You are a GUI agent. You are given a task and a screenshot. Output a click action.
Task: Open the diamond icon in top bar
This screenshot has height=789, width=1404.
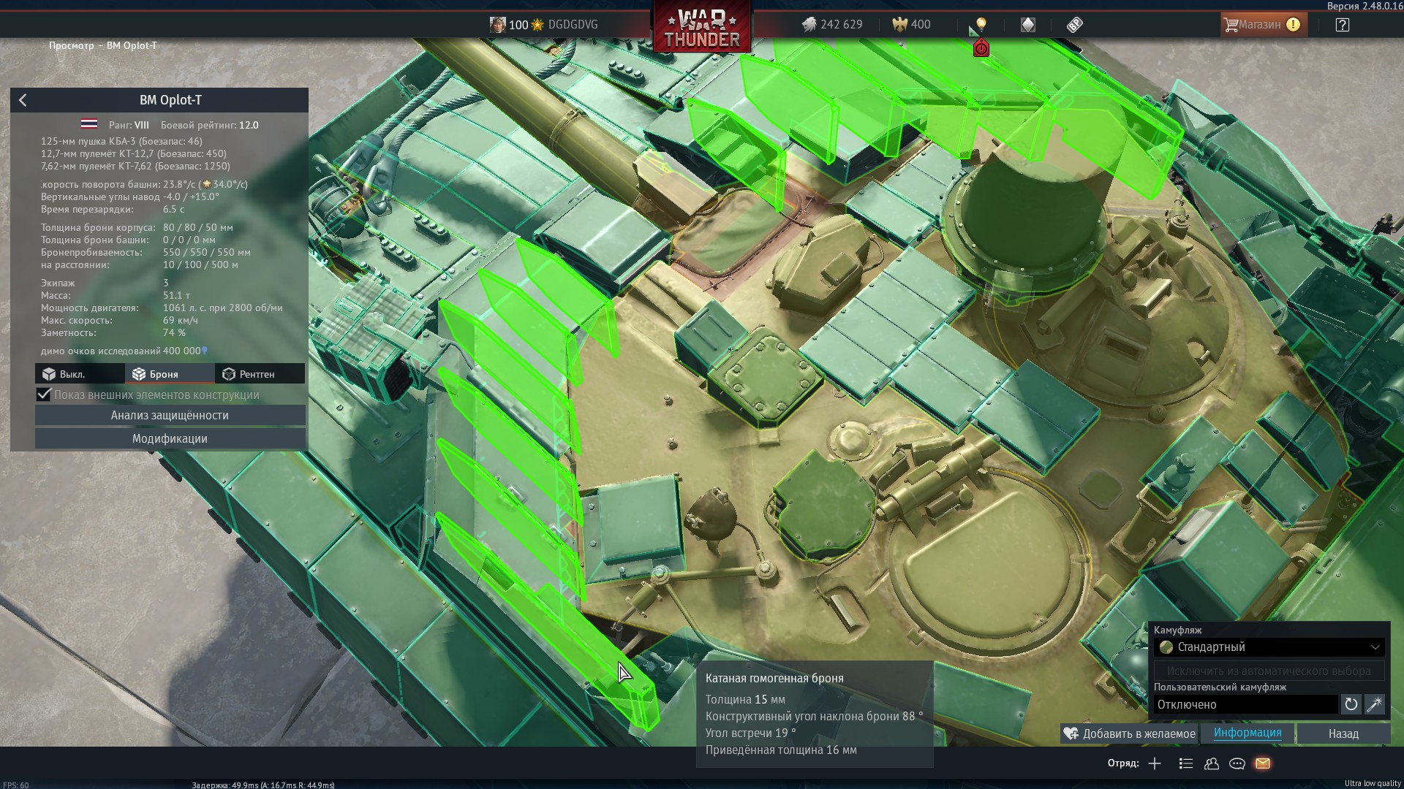[1028, 24]
